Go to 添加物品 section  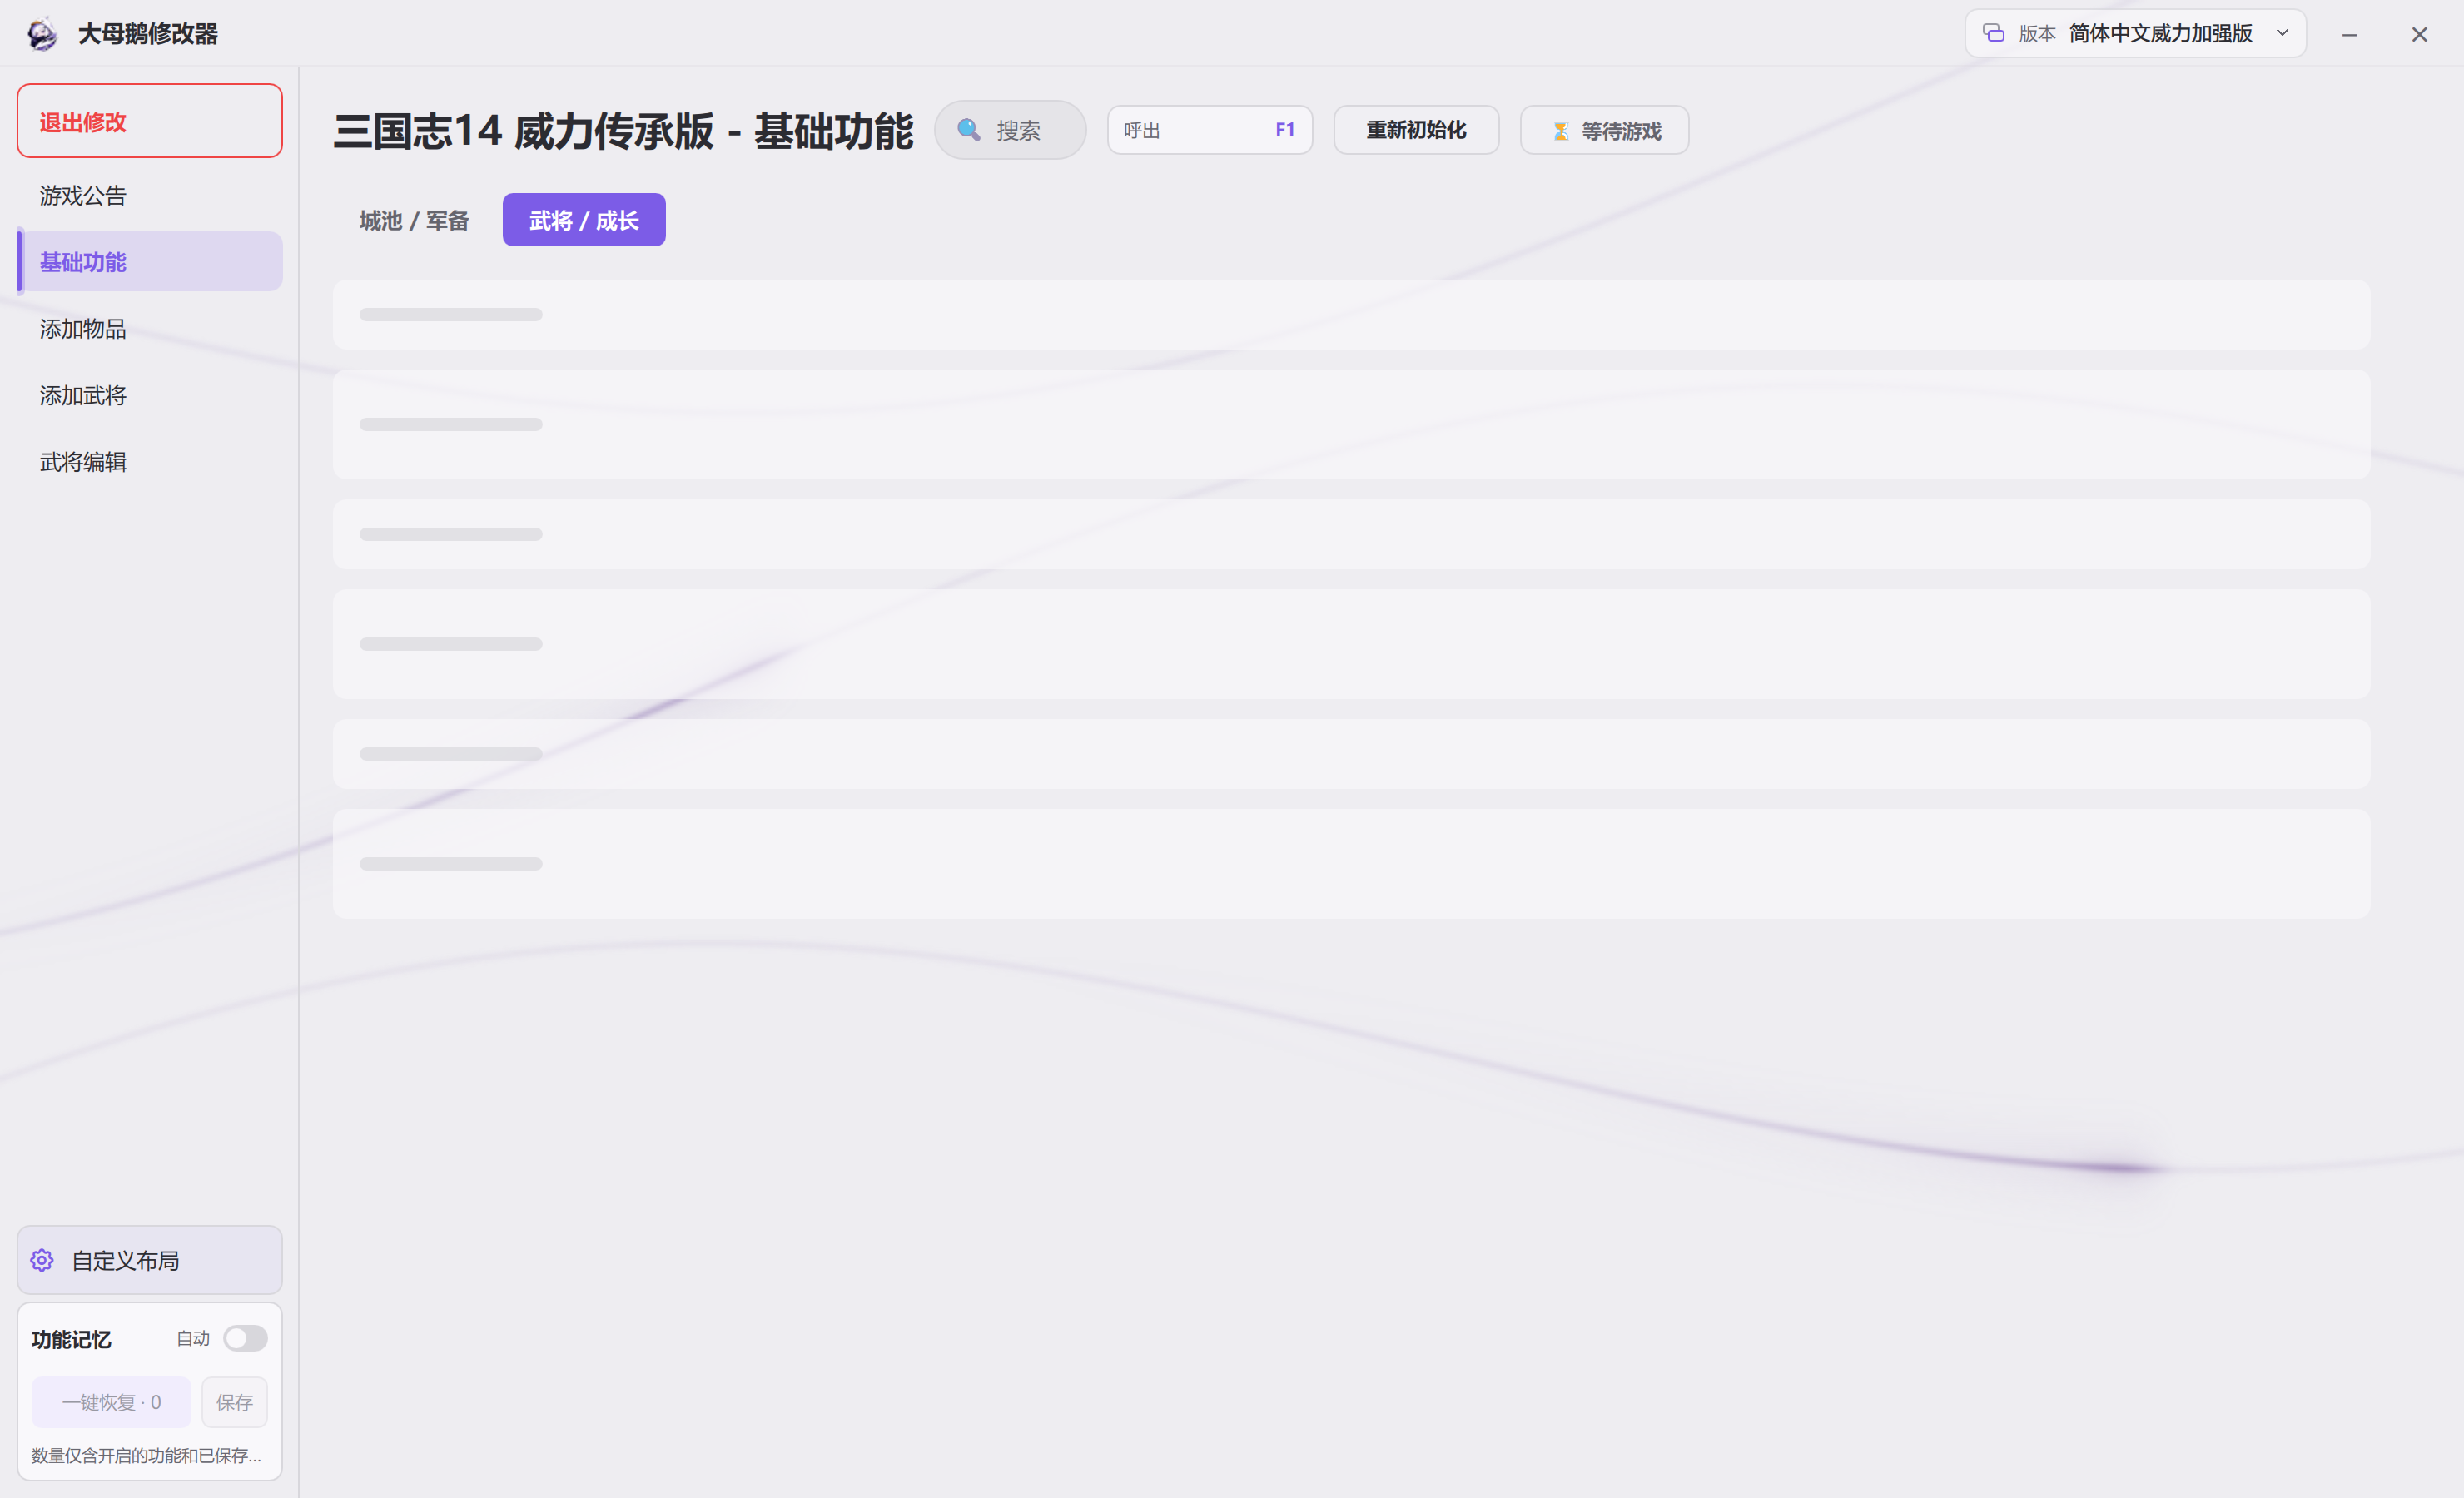tap(150, 328)
